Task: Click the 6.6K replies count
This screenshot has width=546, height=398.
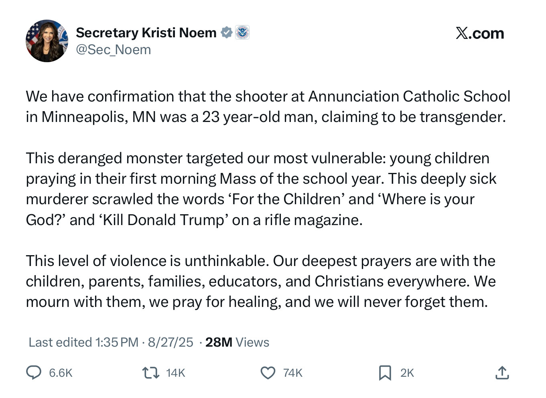Action: click(x=61, y=373)
